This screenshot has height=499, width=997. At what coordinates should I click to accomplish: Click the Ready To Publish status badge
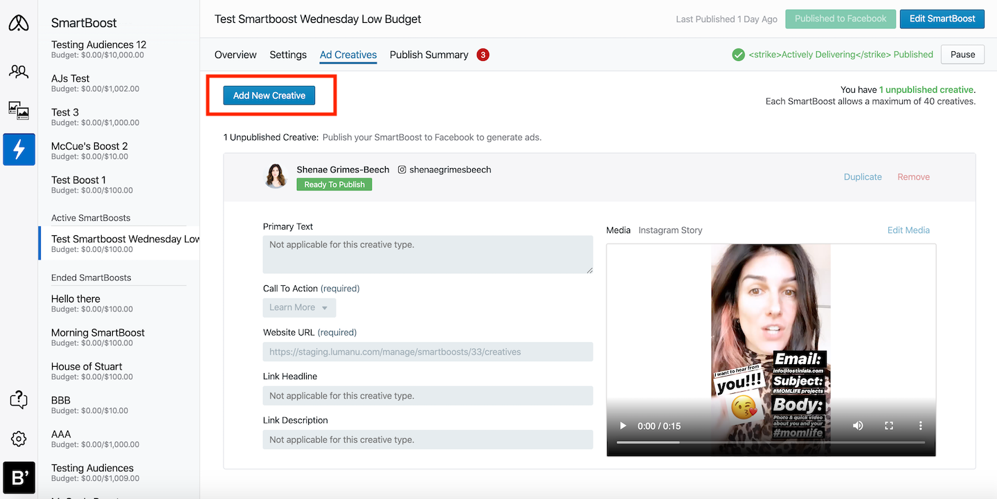(334, 184)
